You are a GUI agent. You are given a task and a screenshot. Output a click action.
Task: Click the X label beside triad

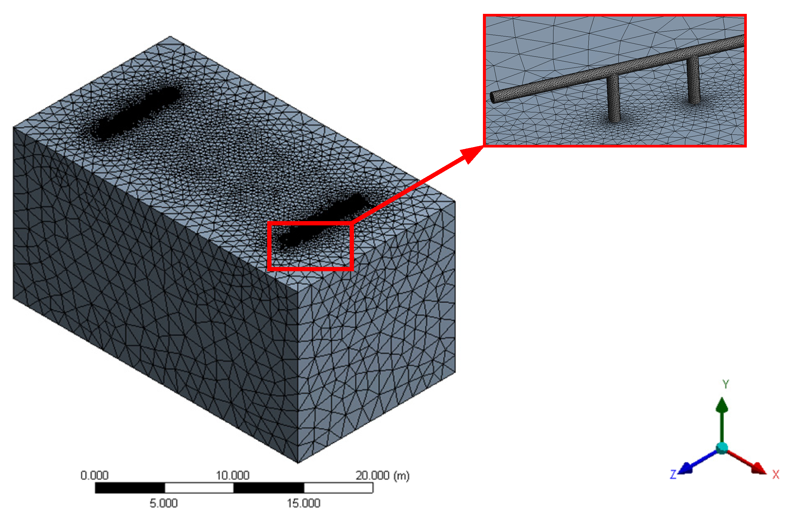(x=776, y=475)
